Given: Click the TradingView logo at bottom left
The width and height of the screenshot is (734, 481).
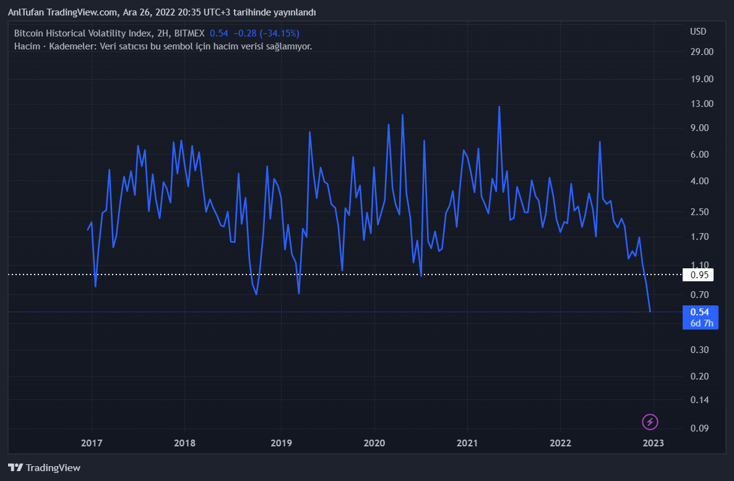Looking at the screenshot, I should tap(44, 467).
